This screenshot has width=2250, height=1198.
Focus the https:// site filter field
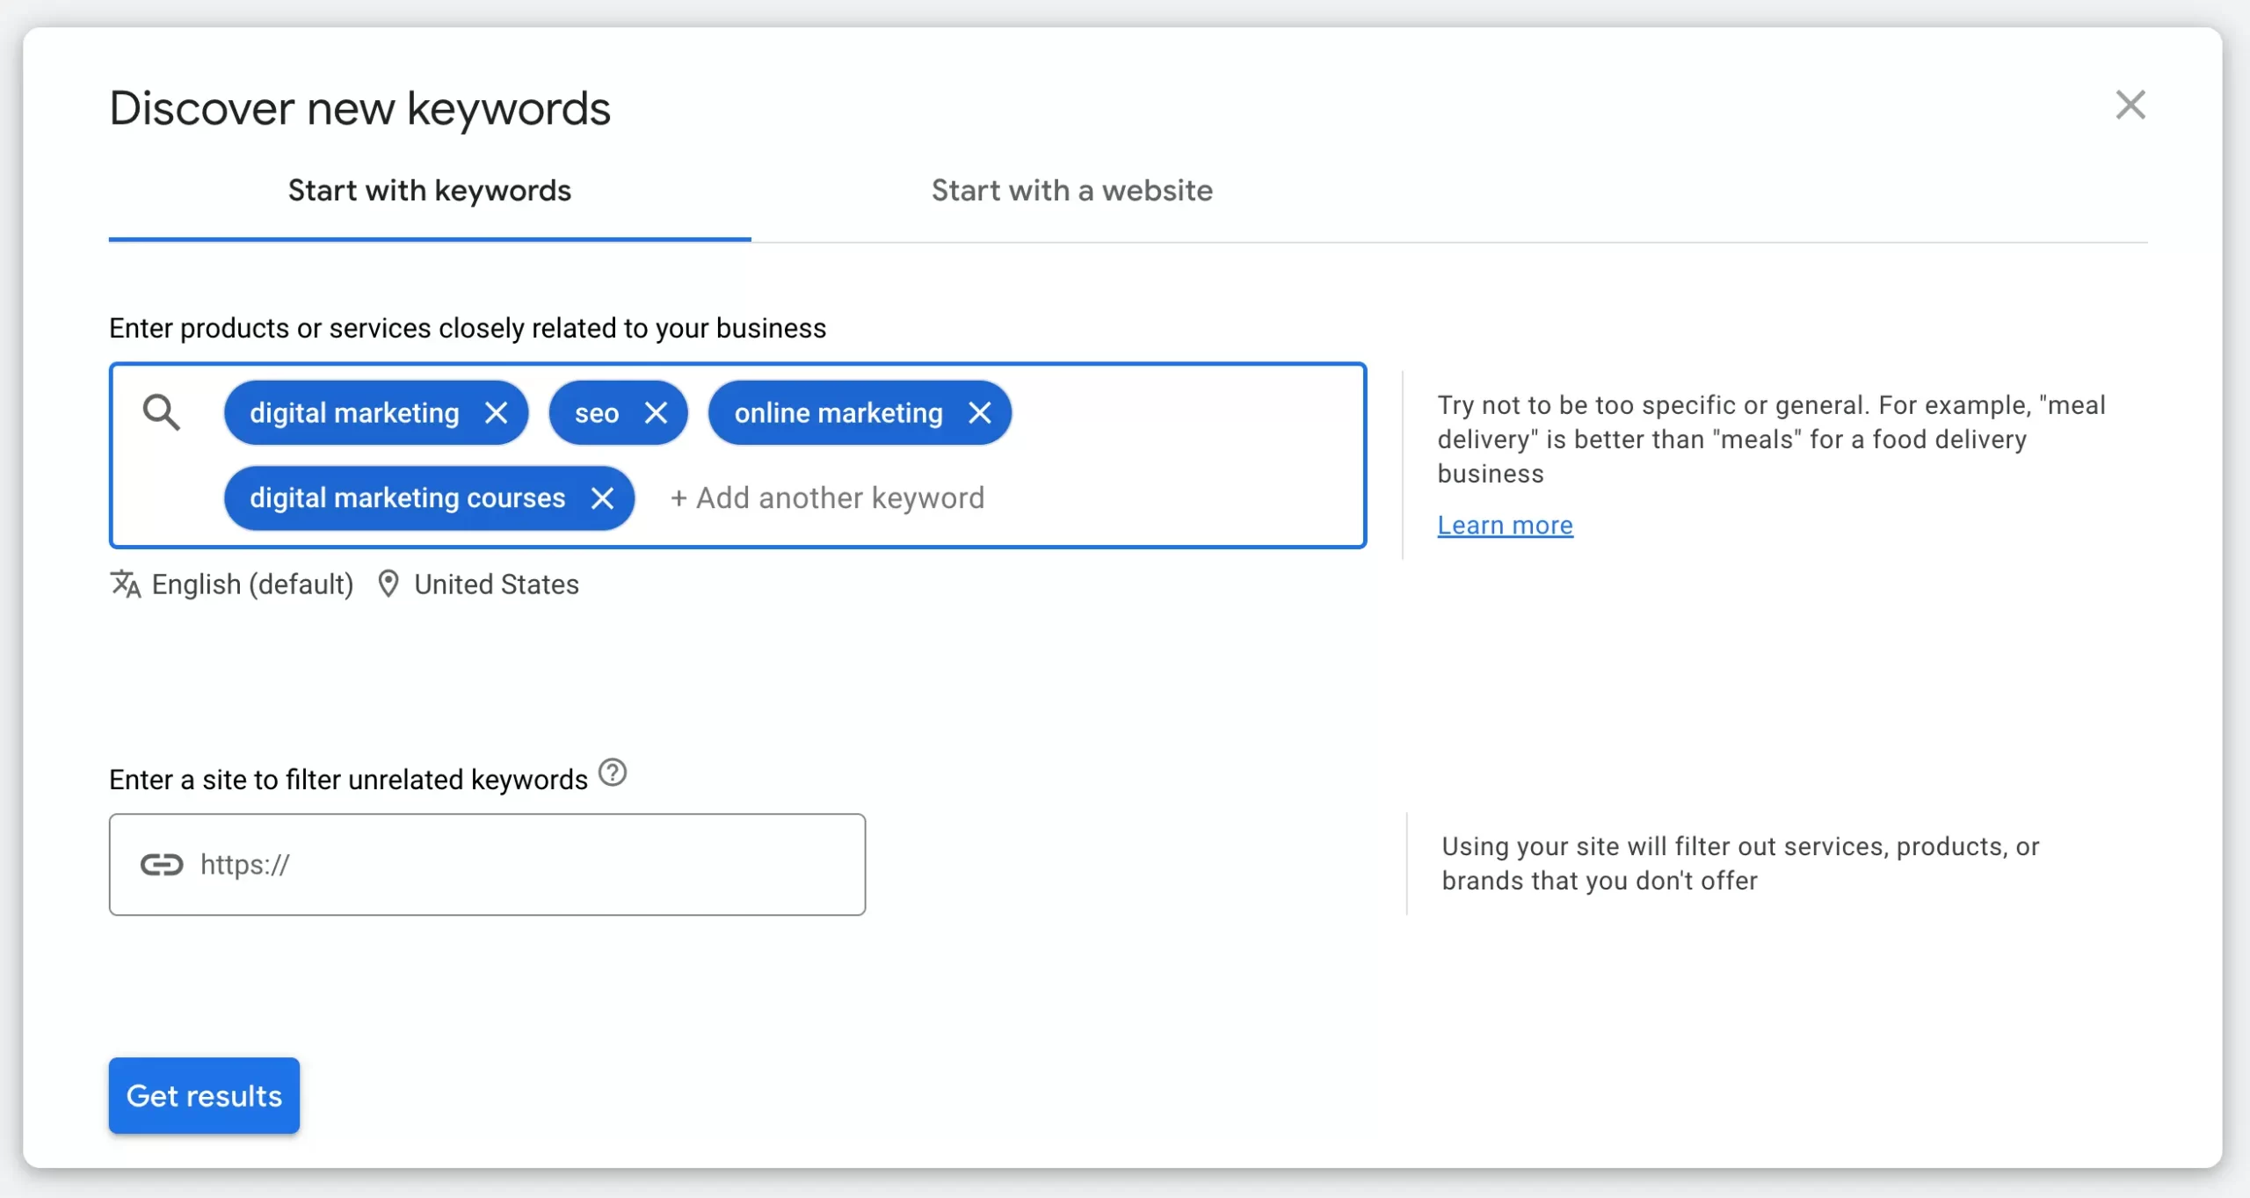(x=527, y=865)
